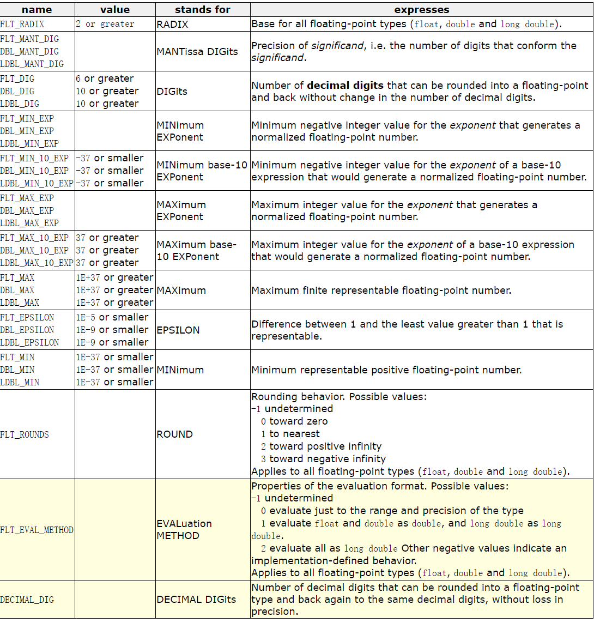Click "Base for all floating-point types" description
Screen dimensions: 594x623
(407, 24)
